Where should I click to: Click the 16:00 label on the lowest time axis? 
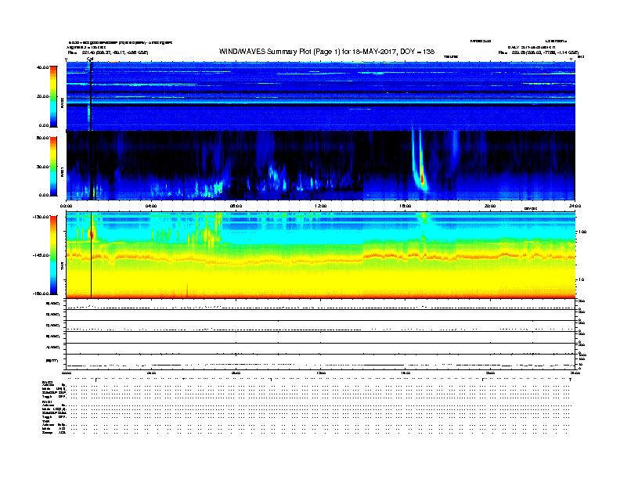(406, 373)
